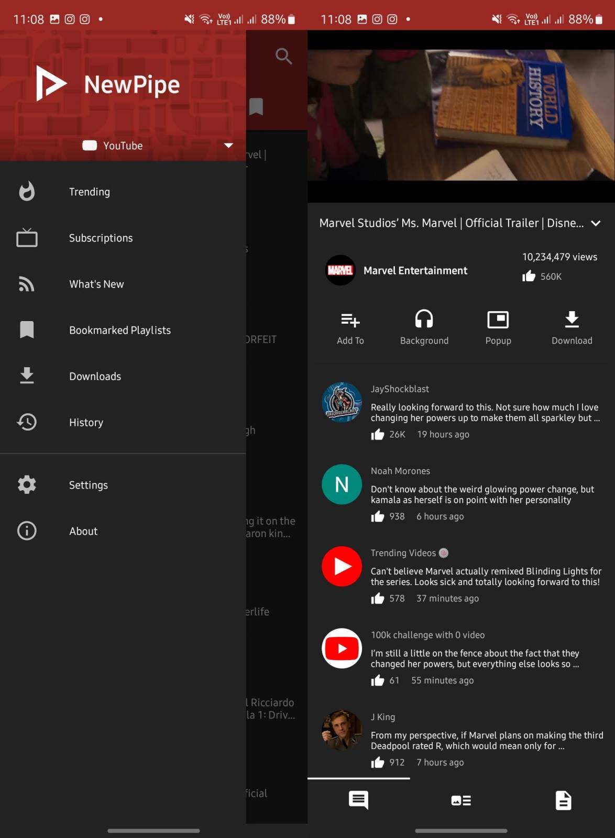Open the Marvel Entertainment channel
615x838 pixels.
(415, 271)
